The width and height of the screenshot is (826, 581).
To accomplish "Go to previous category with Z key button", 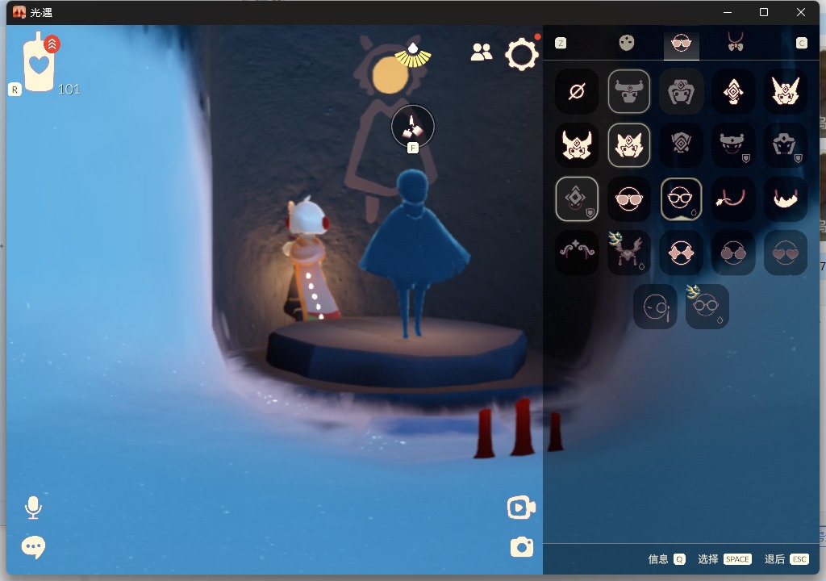I will [561, 44].
